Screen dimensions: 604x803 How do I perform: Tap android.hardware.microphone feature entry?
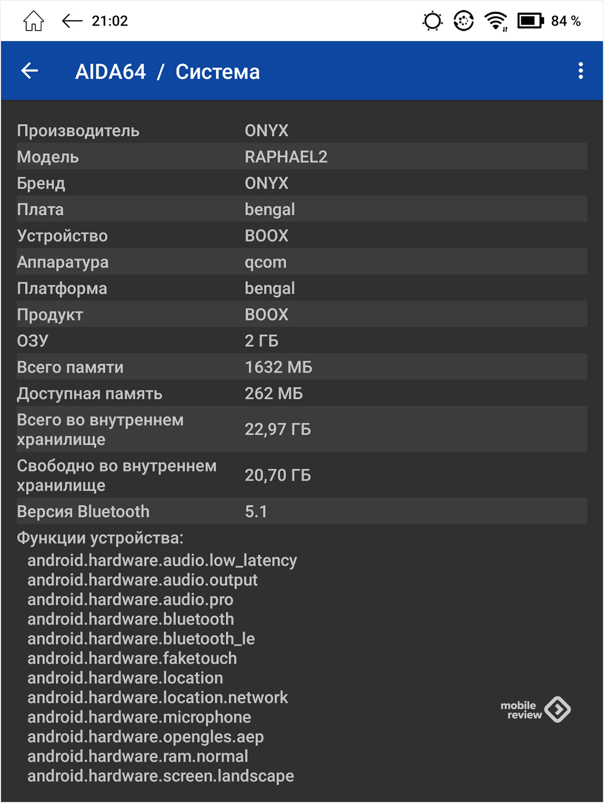(x=139, y=717)
